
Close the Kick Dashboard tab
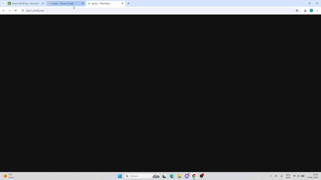click(x=43, y=3)
